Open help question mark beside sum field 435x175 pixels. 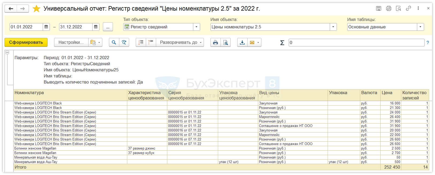[x=428, y=42]
